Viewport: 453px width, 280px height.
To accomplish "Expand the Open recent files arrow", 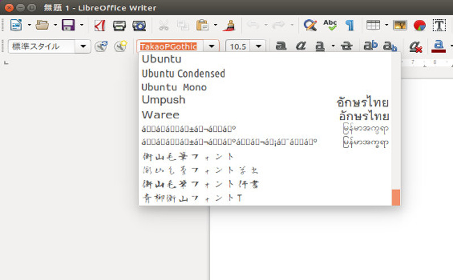I will [55, 25].
